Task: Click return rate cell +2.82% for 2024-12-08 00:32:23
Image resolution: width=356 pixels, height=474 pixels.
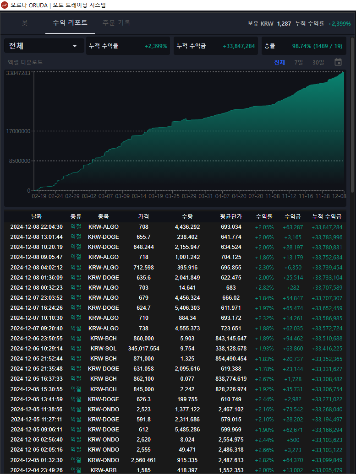Action: click(264, 288)
